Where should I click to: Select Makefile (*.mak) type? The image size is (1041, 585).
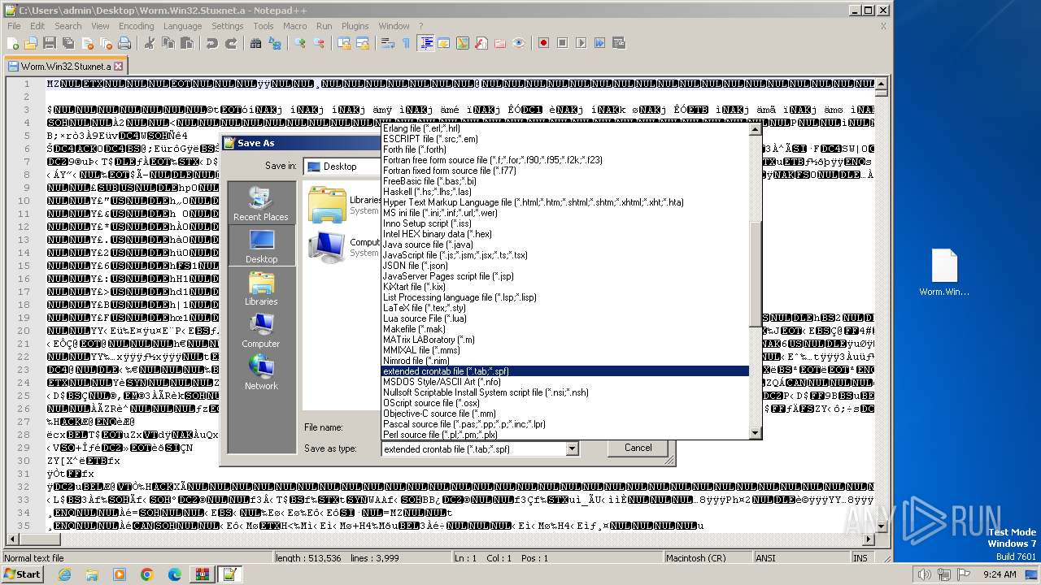(x=564, y=329)
